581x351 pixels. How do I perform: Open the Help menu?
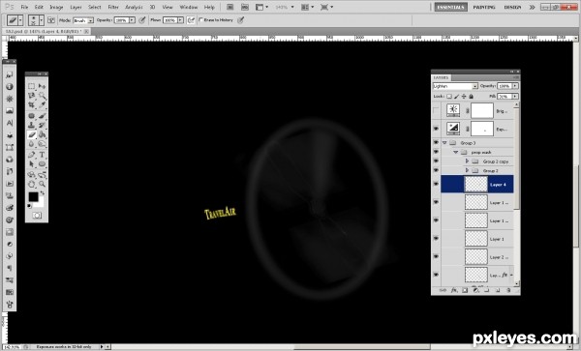pos(209,7)
